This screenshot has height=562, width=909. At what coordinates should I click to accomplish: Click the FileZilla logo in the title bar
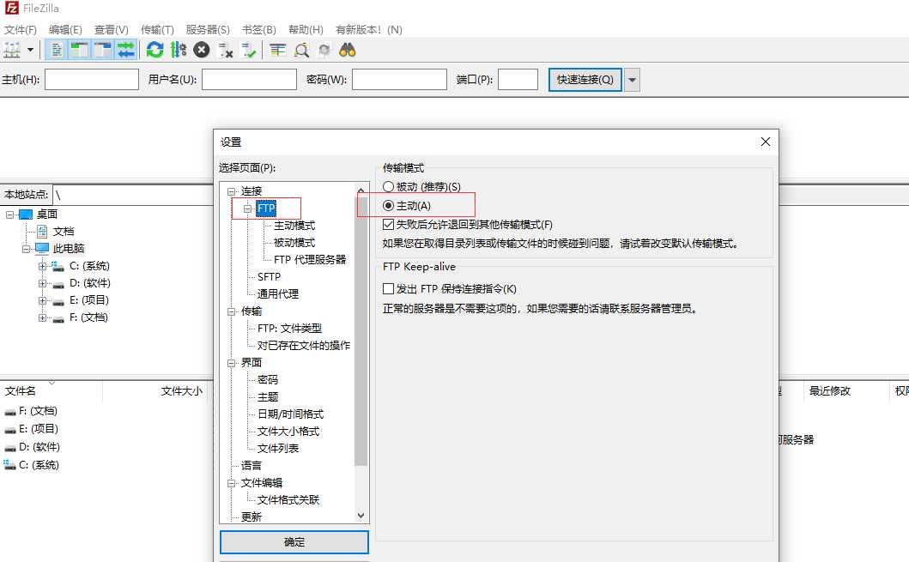coord(12,8)
